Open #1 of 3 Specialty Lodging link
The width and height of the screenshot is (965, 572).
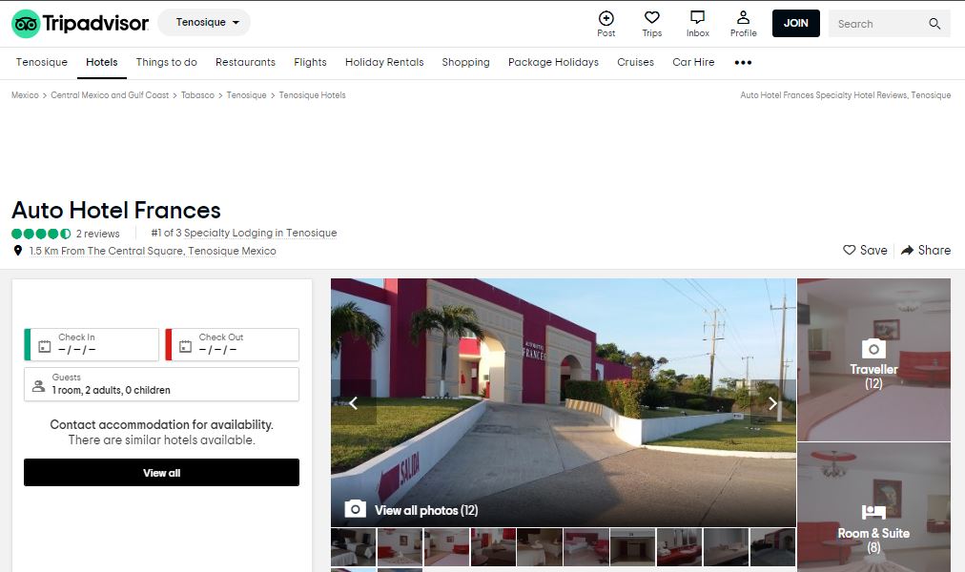pyautogui.click(x=244, y=234)
